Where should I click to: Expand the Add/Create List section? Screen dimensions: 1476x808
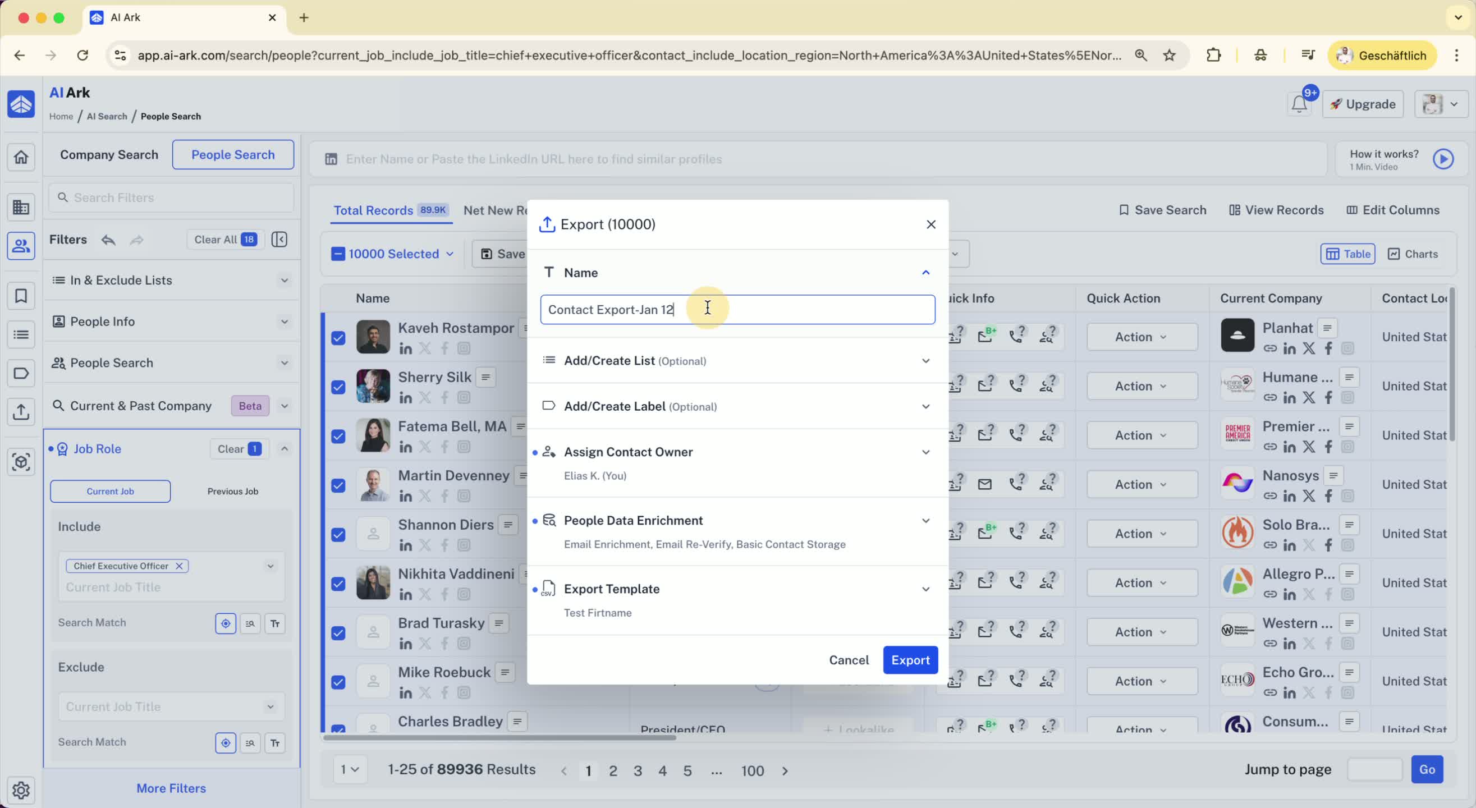[x=925, y=360]
